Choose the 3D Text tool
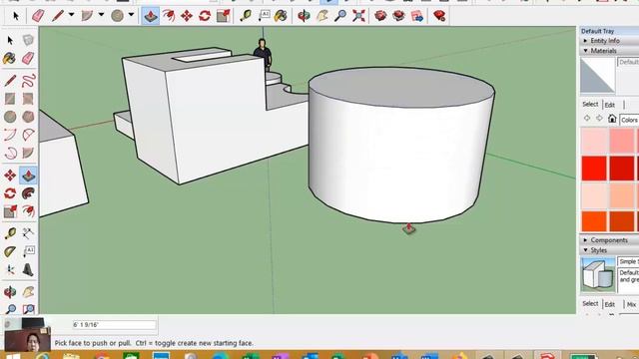 (28, 269)
